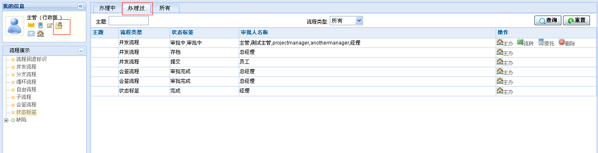
Task: Click the red 删除 delete action
Action: point(566,42)
